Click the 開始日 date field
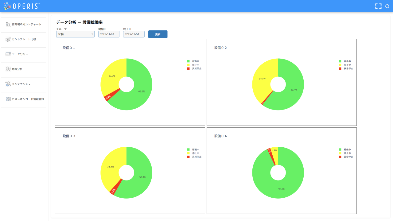The width and height of the screenshot is (393, 221). point(109,34)
